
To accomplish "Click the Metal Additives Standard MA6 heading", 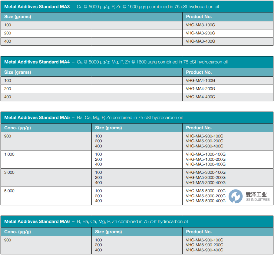I will pos(37,221).
